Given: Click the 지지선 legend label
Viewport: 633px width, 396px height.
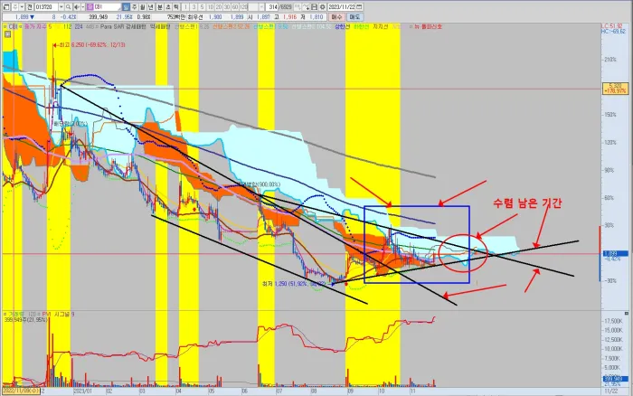Looking at the screenshot, I should pyautogui.click(x=381, y=26).
